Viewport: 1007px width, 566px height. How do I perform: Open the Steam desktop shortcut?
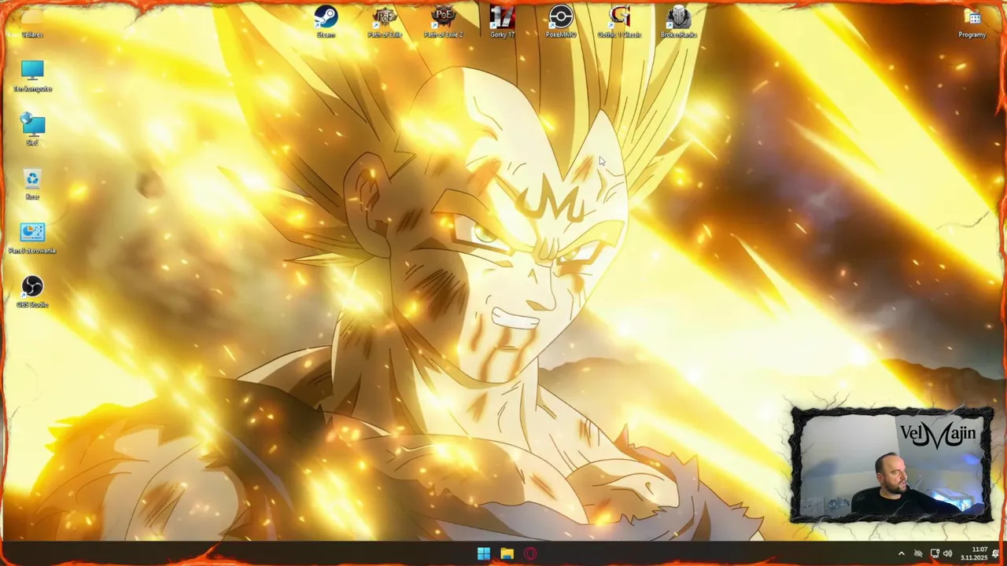click(326, 21)
